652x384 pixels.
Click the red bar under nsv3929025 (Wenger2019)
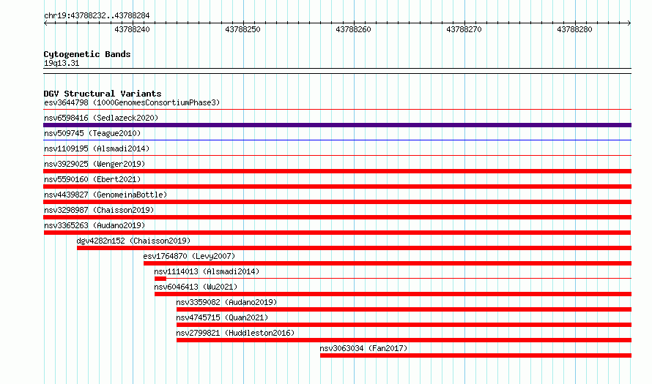click(337, 171)
